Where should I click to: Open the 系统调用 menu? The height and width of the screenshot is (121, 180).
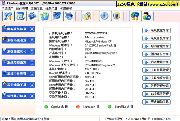8,9
